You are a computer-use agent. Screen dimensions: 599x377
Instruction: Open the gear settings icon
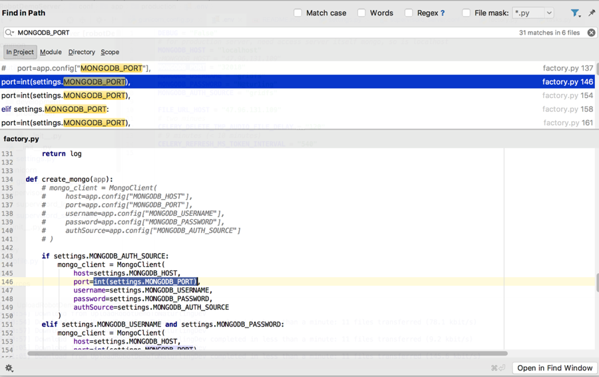pyautogui.click(x=9, y=368)
